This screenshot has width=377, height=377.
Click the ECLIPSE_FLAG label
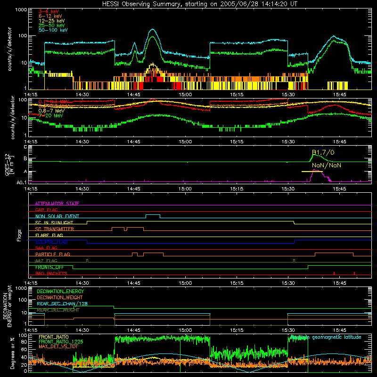51,242
